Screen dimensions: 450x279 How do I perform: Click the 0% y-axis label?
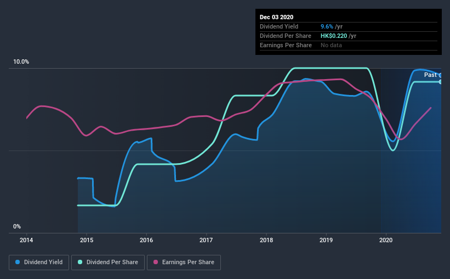[x=17, y=227]
